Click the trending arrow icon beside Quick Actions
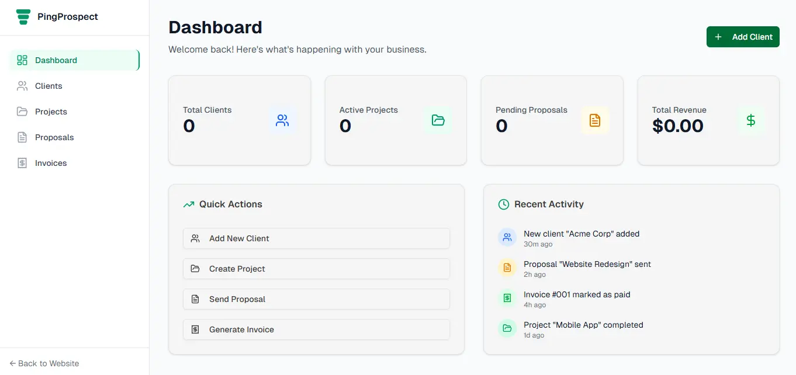Viewport: 796px width, 375px height. (x=188, y=204)
